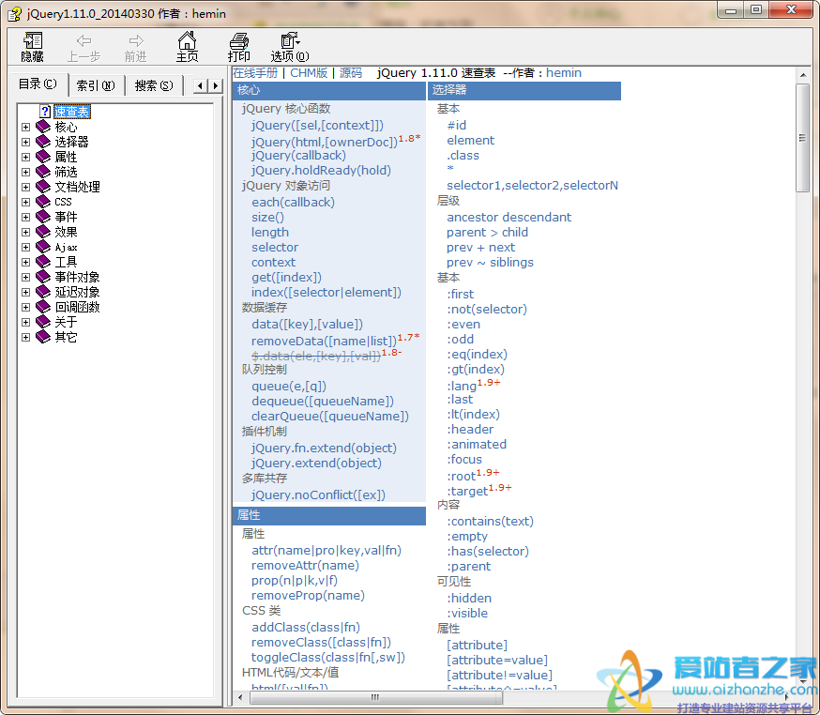
Task: Click the purple book icon beside 核心
Action: coord(43,127)
